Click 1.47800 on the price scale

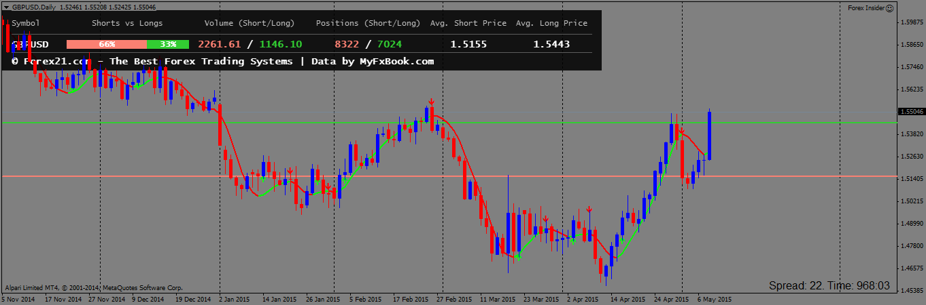(912, 246)
